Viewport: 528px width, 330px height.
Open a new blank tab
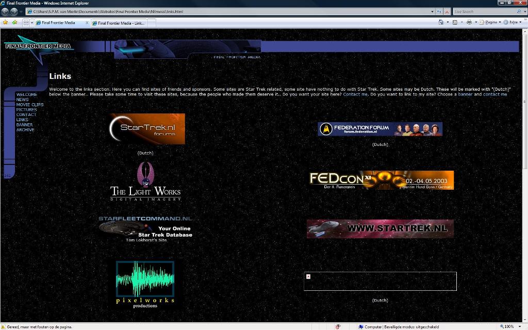152,23
